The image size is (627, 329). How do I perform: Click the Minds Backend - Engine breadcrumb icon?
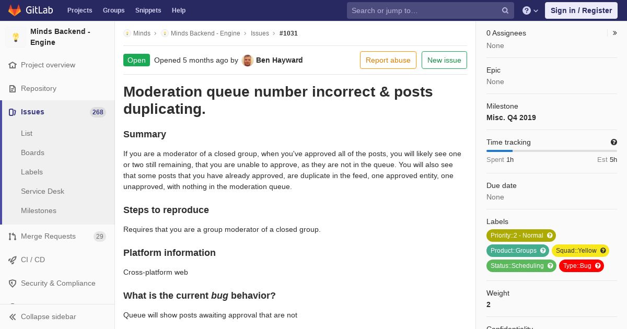click(165, 33)
